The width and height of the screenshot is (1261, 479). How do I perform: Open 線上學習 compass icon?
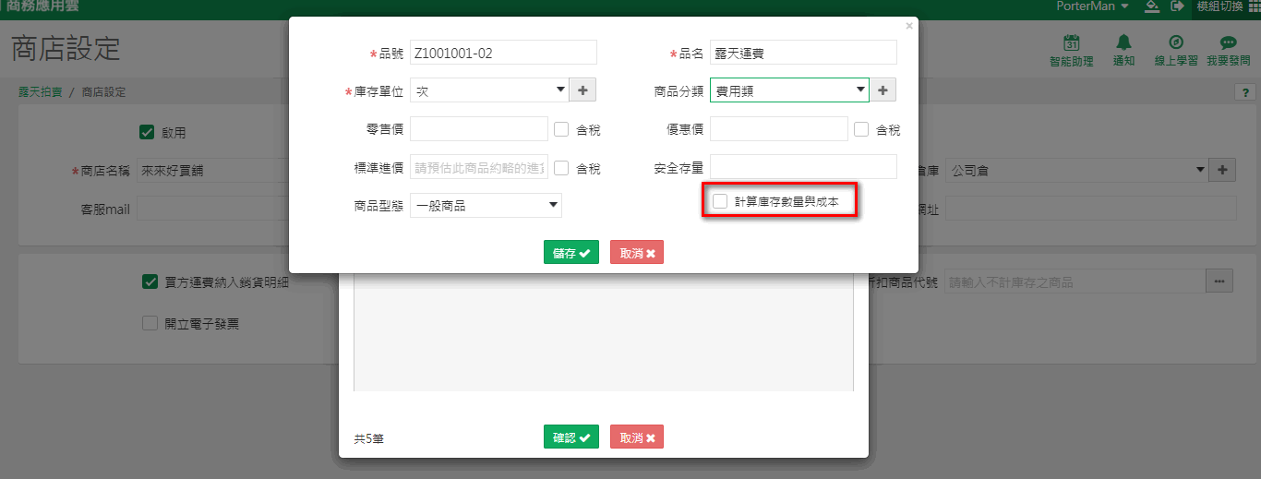point(1176,43)
